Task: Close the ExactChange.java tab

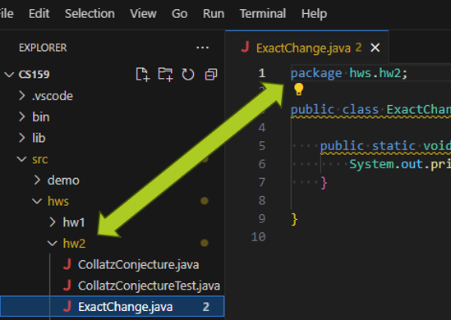Action: tap(375, 48)
